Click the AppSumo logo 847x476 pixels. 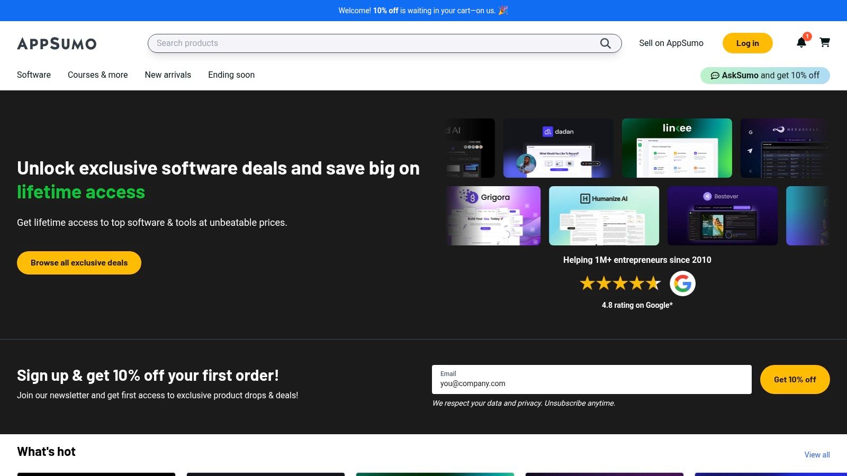coord(57,43)
